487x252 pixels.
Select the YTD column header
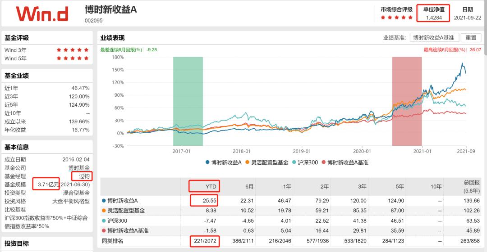211,187
